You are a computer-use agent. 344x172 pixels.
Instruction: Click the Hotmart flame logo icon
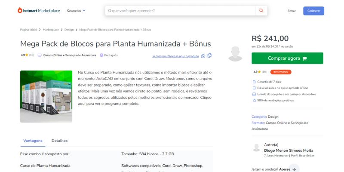[20, 10]
